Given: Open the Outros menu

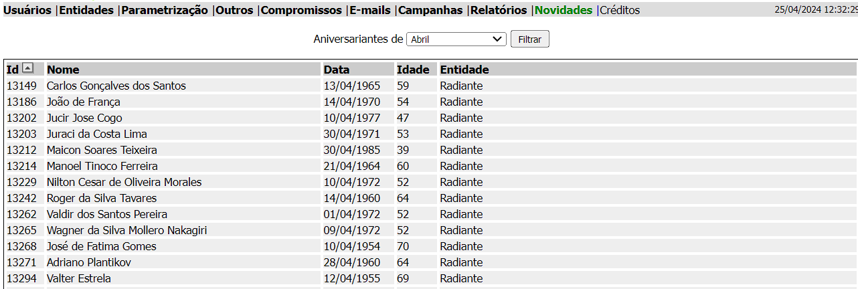Looking at the screenshot, I should point(234,10).
